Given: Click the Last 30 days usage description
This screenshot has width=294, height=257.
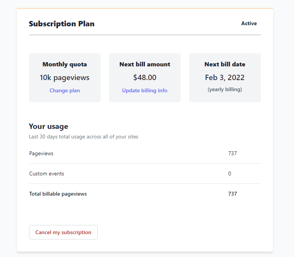Looking at the screenshot, I should tap(84, 137).
